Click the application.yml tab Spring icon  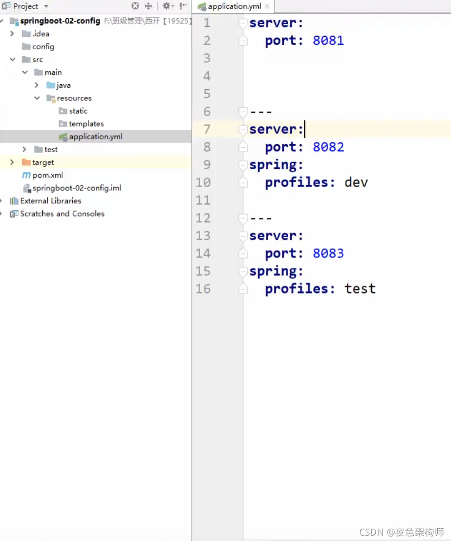[x=202, y=6]
